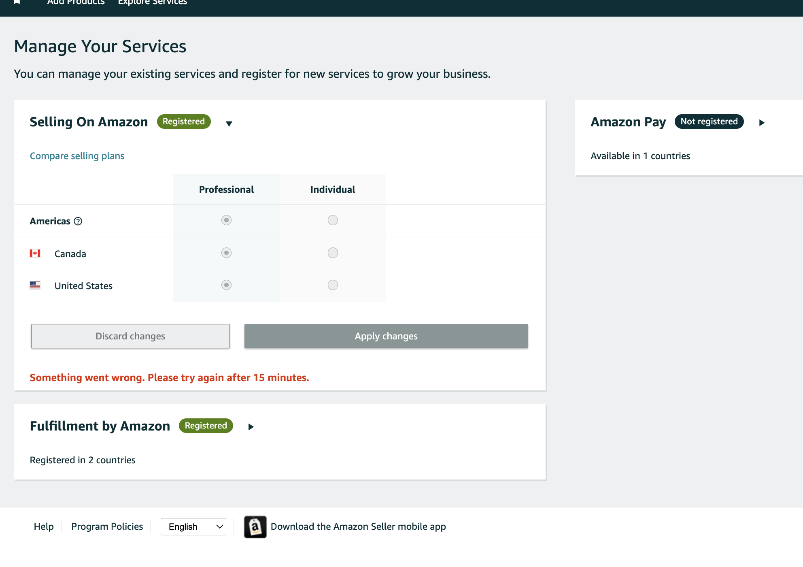Click the 'Something went wrong' error message
The height and width of the screenshot is (567, 803).
coord(169,377)
